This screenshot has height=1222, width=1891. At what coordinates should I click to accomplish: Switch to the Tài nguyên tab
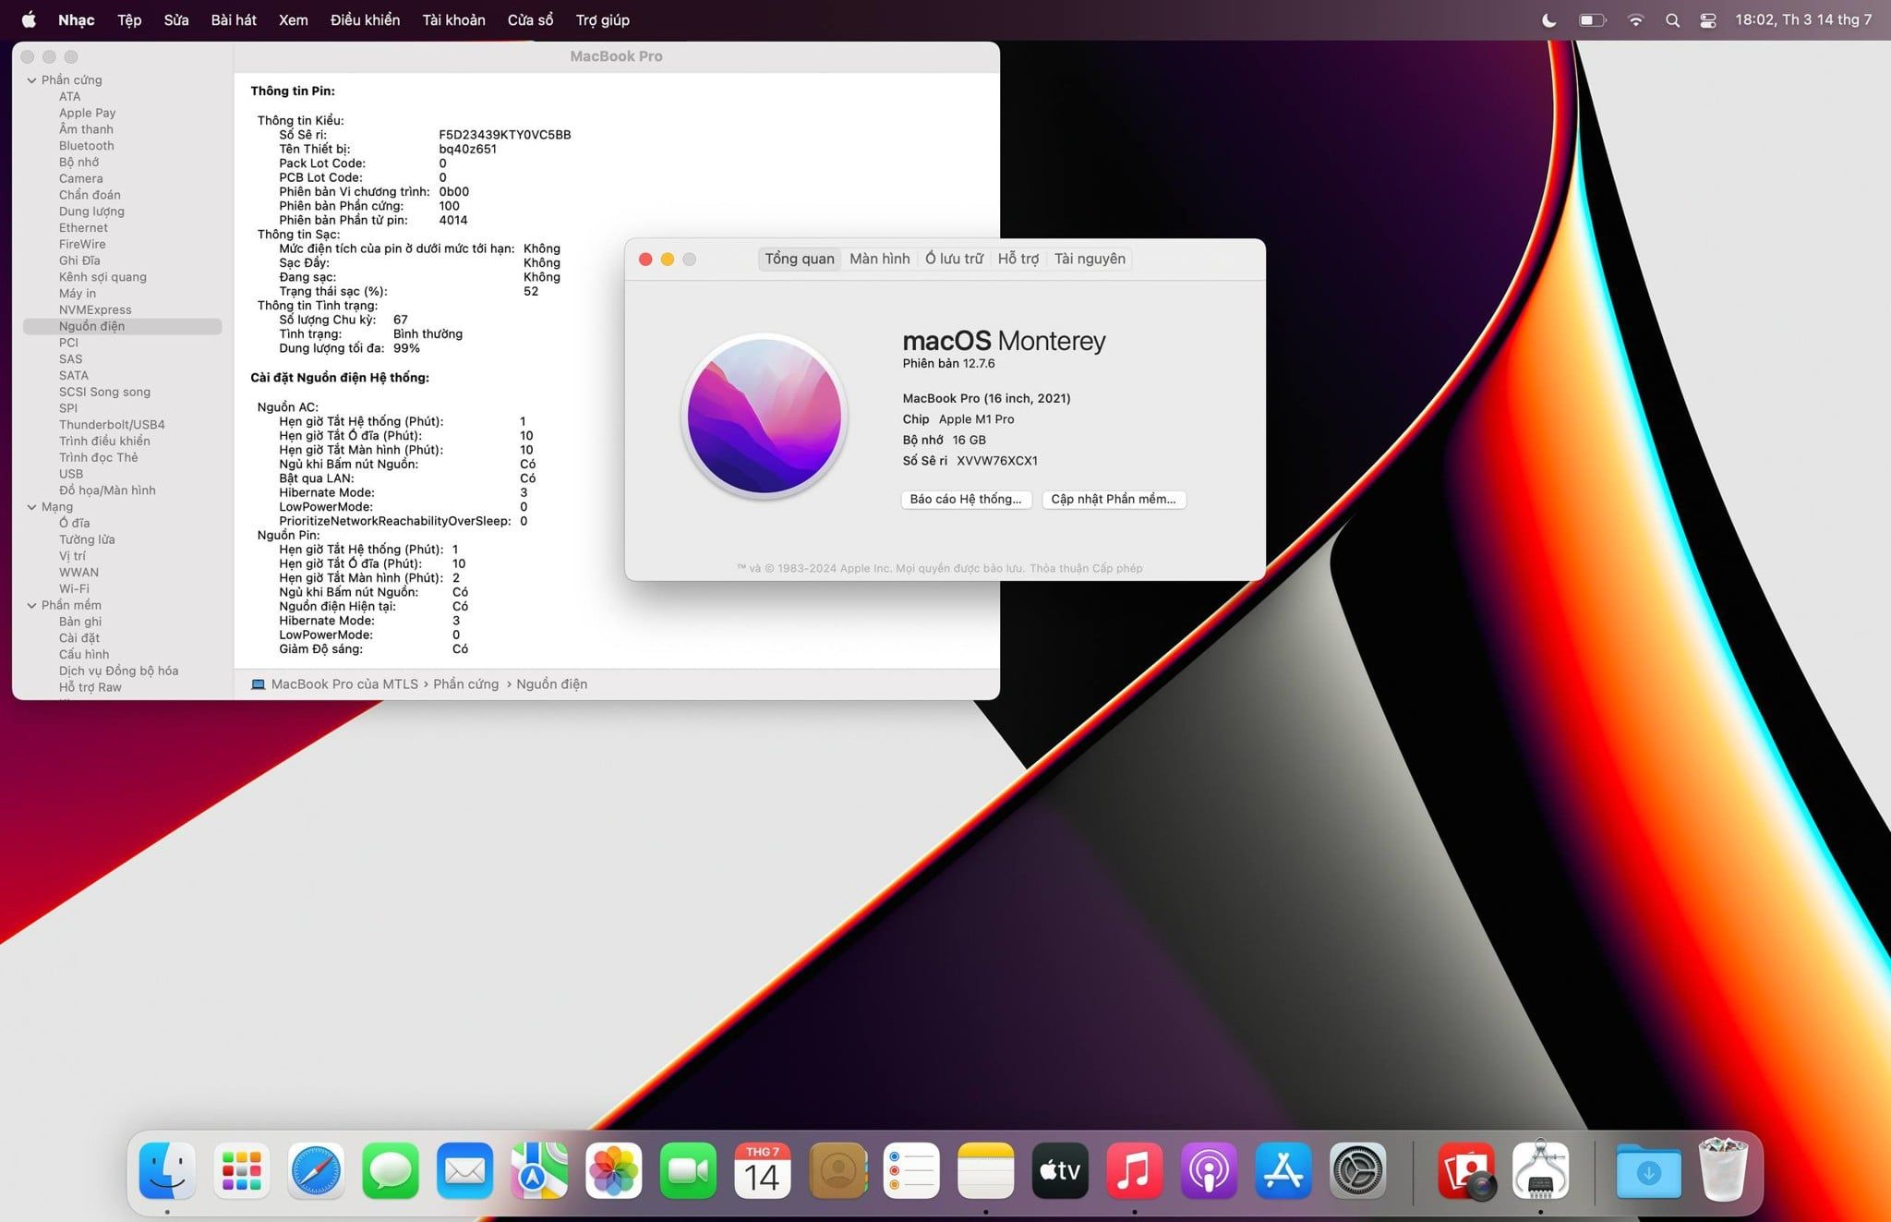(1090, 259)
